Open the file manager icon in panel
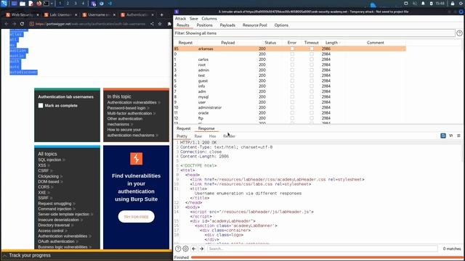Image resolution: width=465 pixels, height=261 pixels. pos(23,4)
